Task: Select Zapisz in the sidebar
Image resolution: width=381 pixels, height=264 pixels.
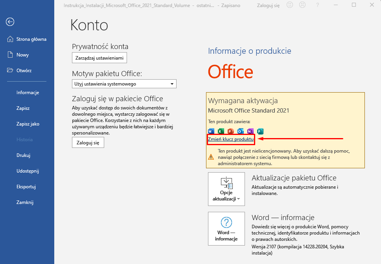Action: pyautogui.click(x=23, y=108)
